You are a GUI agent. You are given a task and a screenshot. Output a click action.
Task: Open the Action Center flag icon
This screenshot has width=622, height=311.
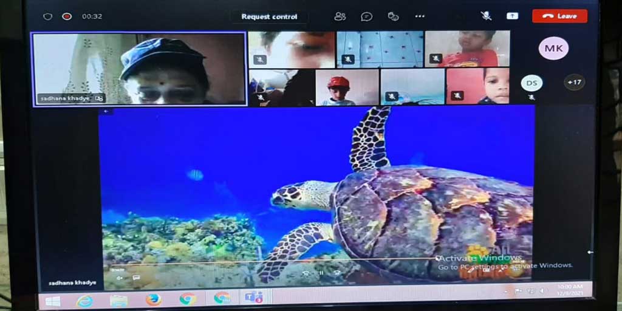tap(518, 291)
